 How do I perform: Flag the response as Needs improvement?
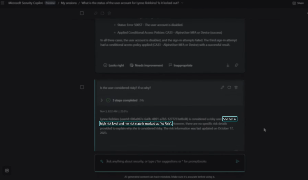[146, 65]
